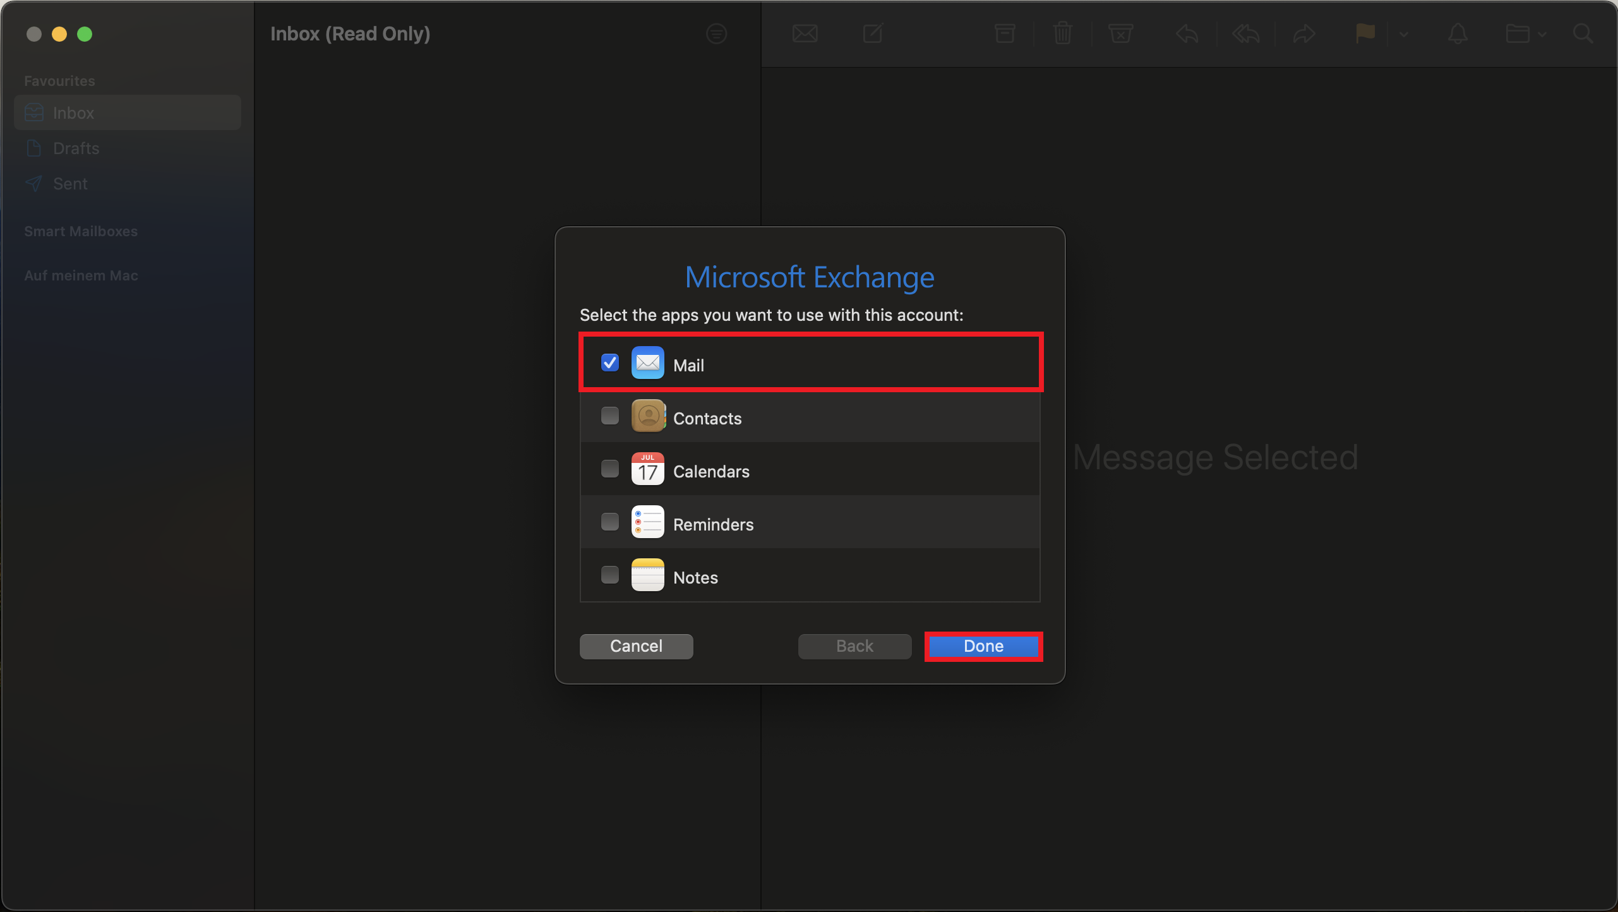Tick the Reminders checkbox
1618x912 pixels.
point(609,522)
